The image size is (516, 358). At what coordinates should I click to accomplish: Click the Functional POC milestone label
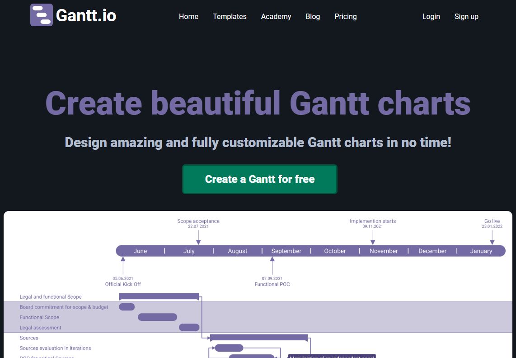[272, 284]
